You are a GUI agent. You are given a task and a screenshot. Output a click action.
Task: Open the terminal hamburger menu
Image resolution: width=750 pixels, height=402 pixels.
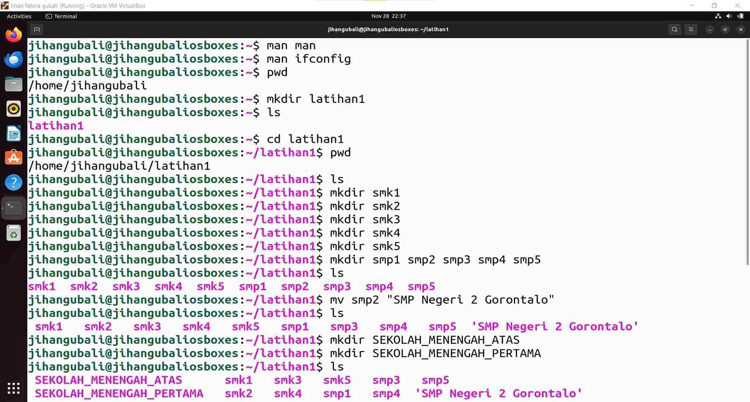(x=691, y=29)
